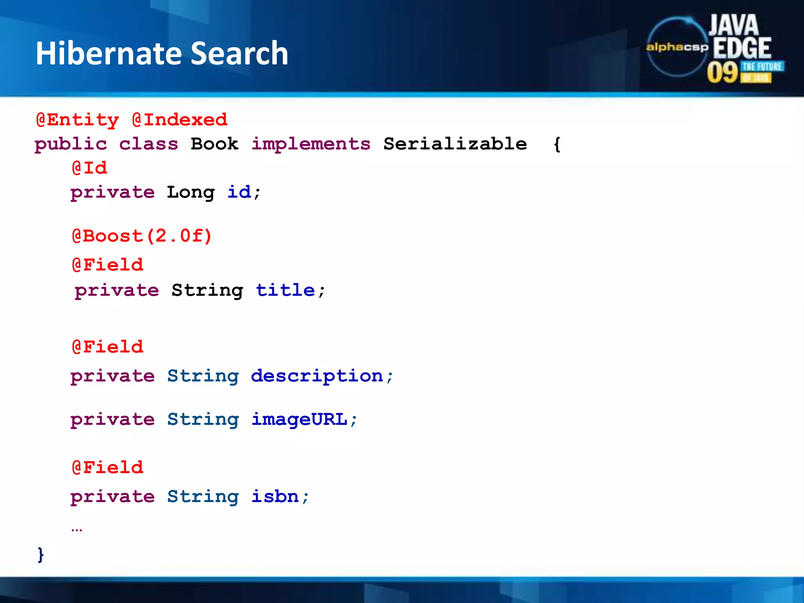This screenshot has width=804, height=603.
Task: Click the title field name
Action: 285,291
